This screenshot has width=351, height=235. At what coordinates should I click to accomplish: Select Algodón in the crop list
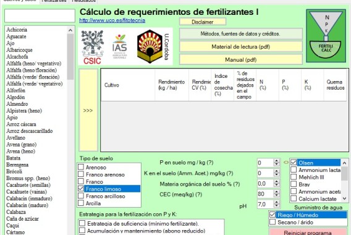(x=15, y=97)
